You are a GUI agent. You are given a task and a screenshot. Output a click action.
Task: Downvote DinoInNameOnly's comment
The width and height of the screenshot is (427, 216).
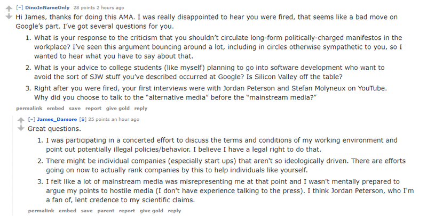(9, 17)
